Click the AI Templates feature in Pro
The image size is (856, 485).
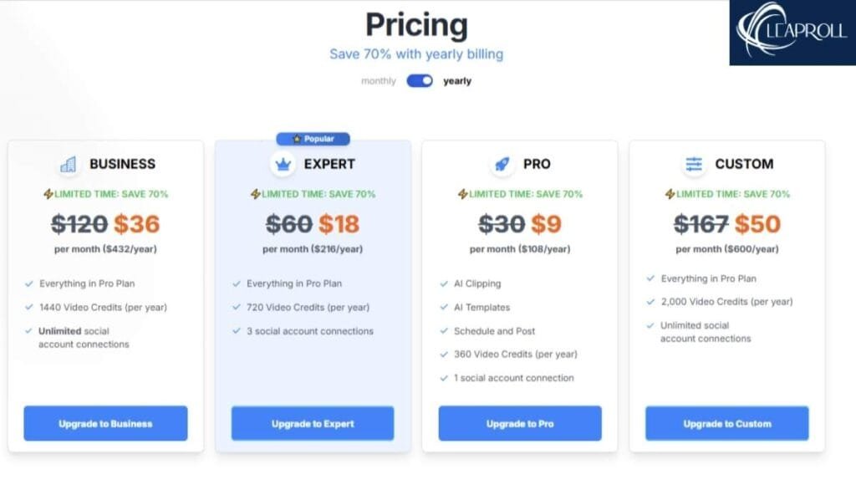pos(481,308)
